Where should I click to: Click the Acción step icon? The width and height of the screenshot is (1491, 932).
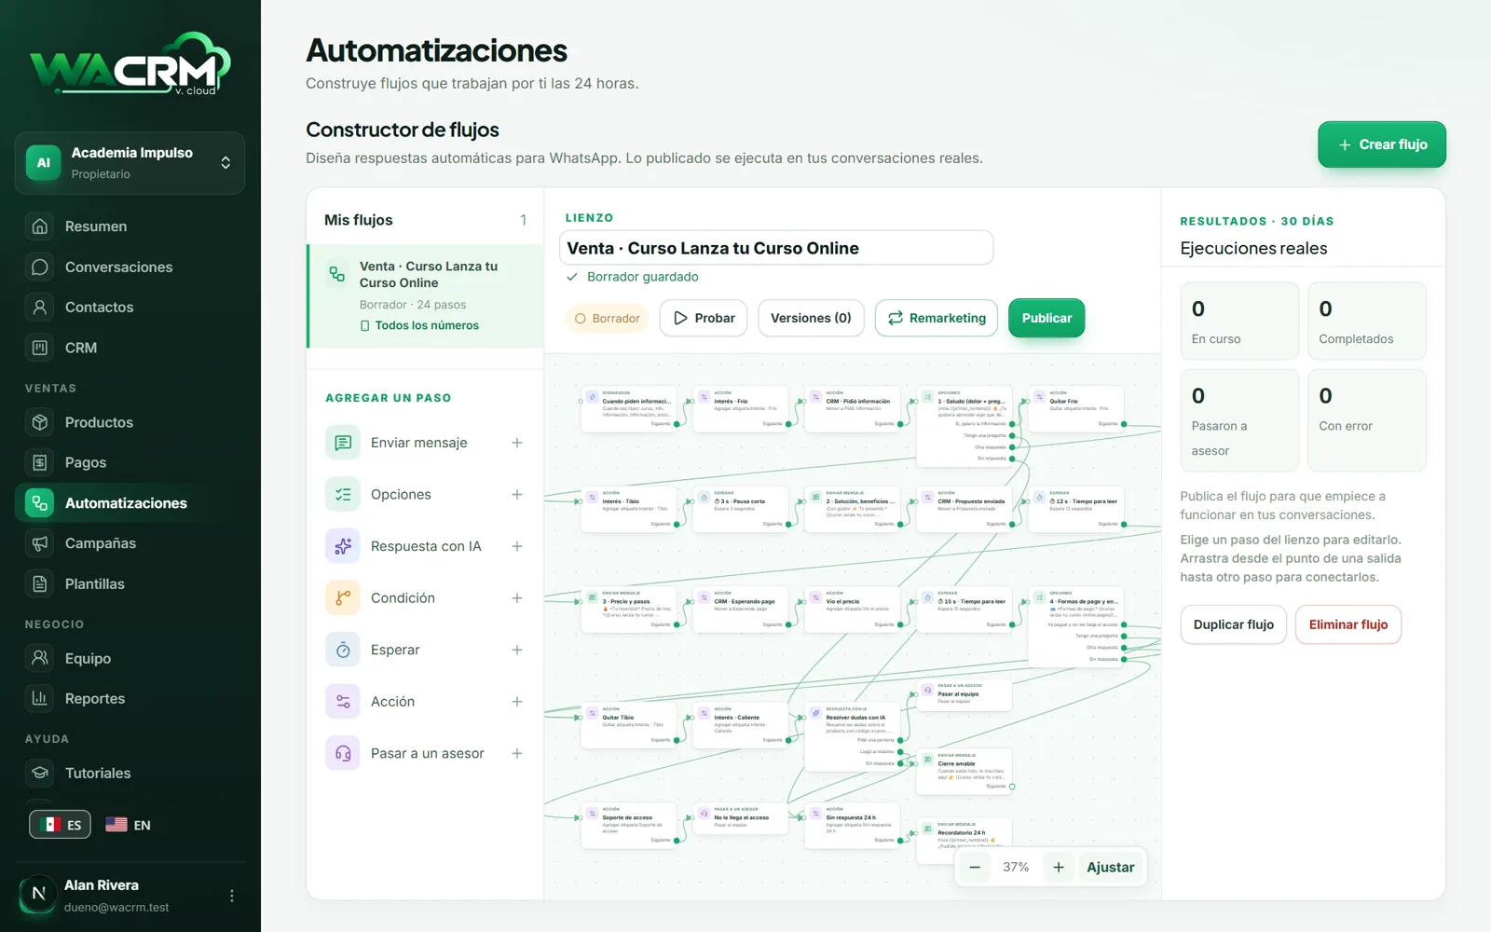point(343,702)
